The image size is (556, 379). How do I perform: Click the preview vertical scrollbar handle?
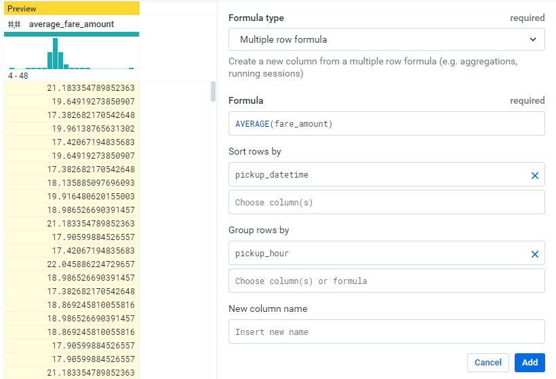(x=213, y=92)
